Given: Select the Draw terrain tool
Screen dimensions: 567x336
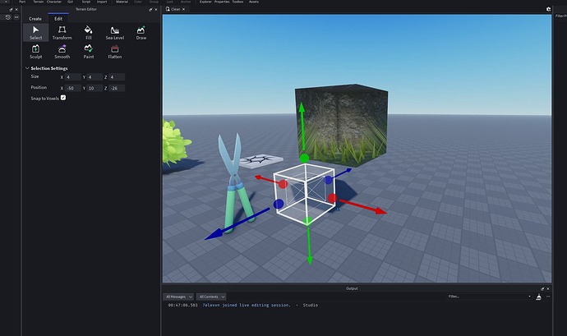Looking at the screenshot, I should (x=141, y=33).
